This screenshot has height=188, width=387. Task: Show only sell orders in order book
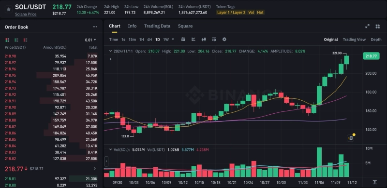tap(25, 40)
